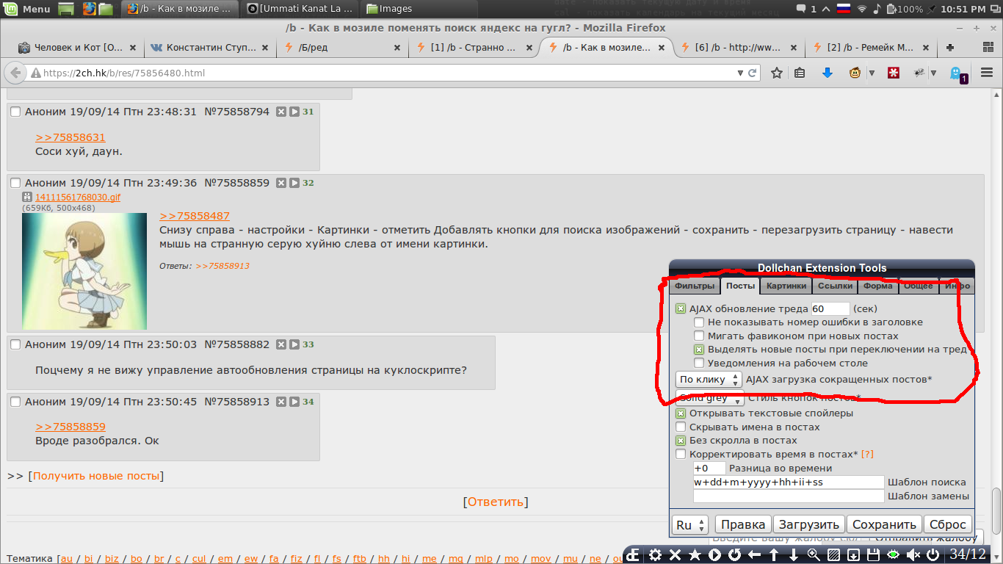The height and width of the screenshot is (564, 1003).
Task: Click the hide post icon on post №75858859
Action: 280,183
